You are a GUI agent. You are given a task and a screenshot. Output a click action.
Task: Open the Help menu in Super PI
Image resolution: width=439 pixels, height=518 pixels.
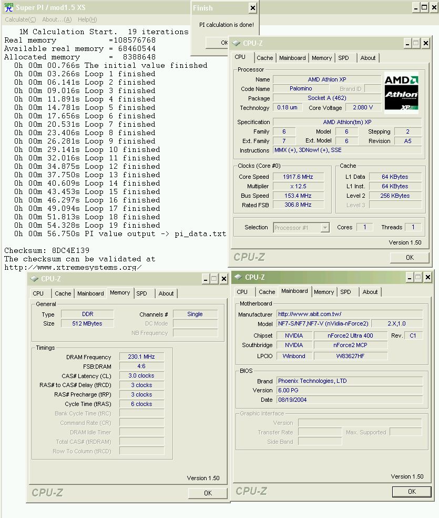[x=87, y=19]
